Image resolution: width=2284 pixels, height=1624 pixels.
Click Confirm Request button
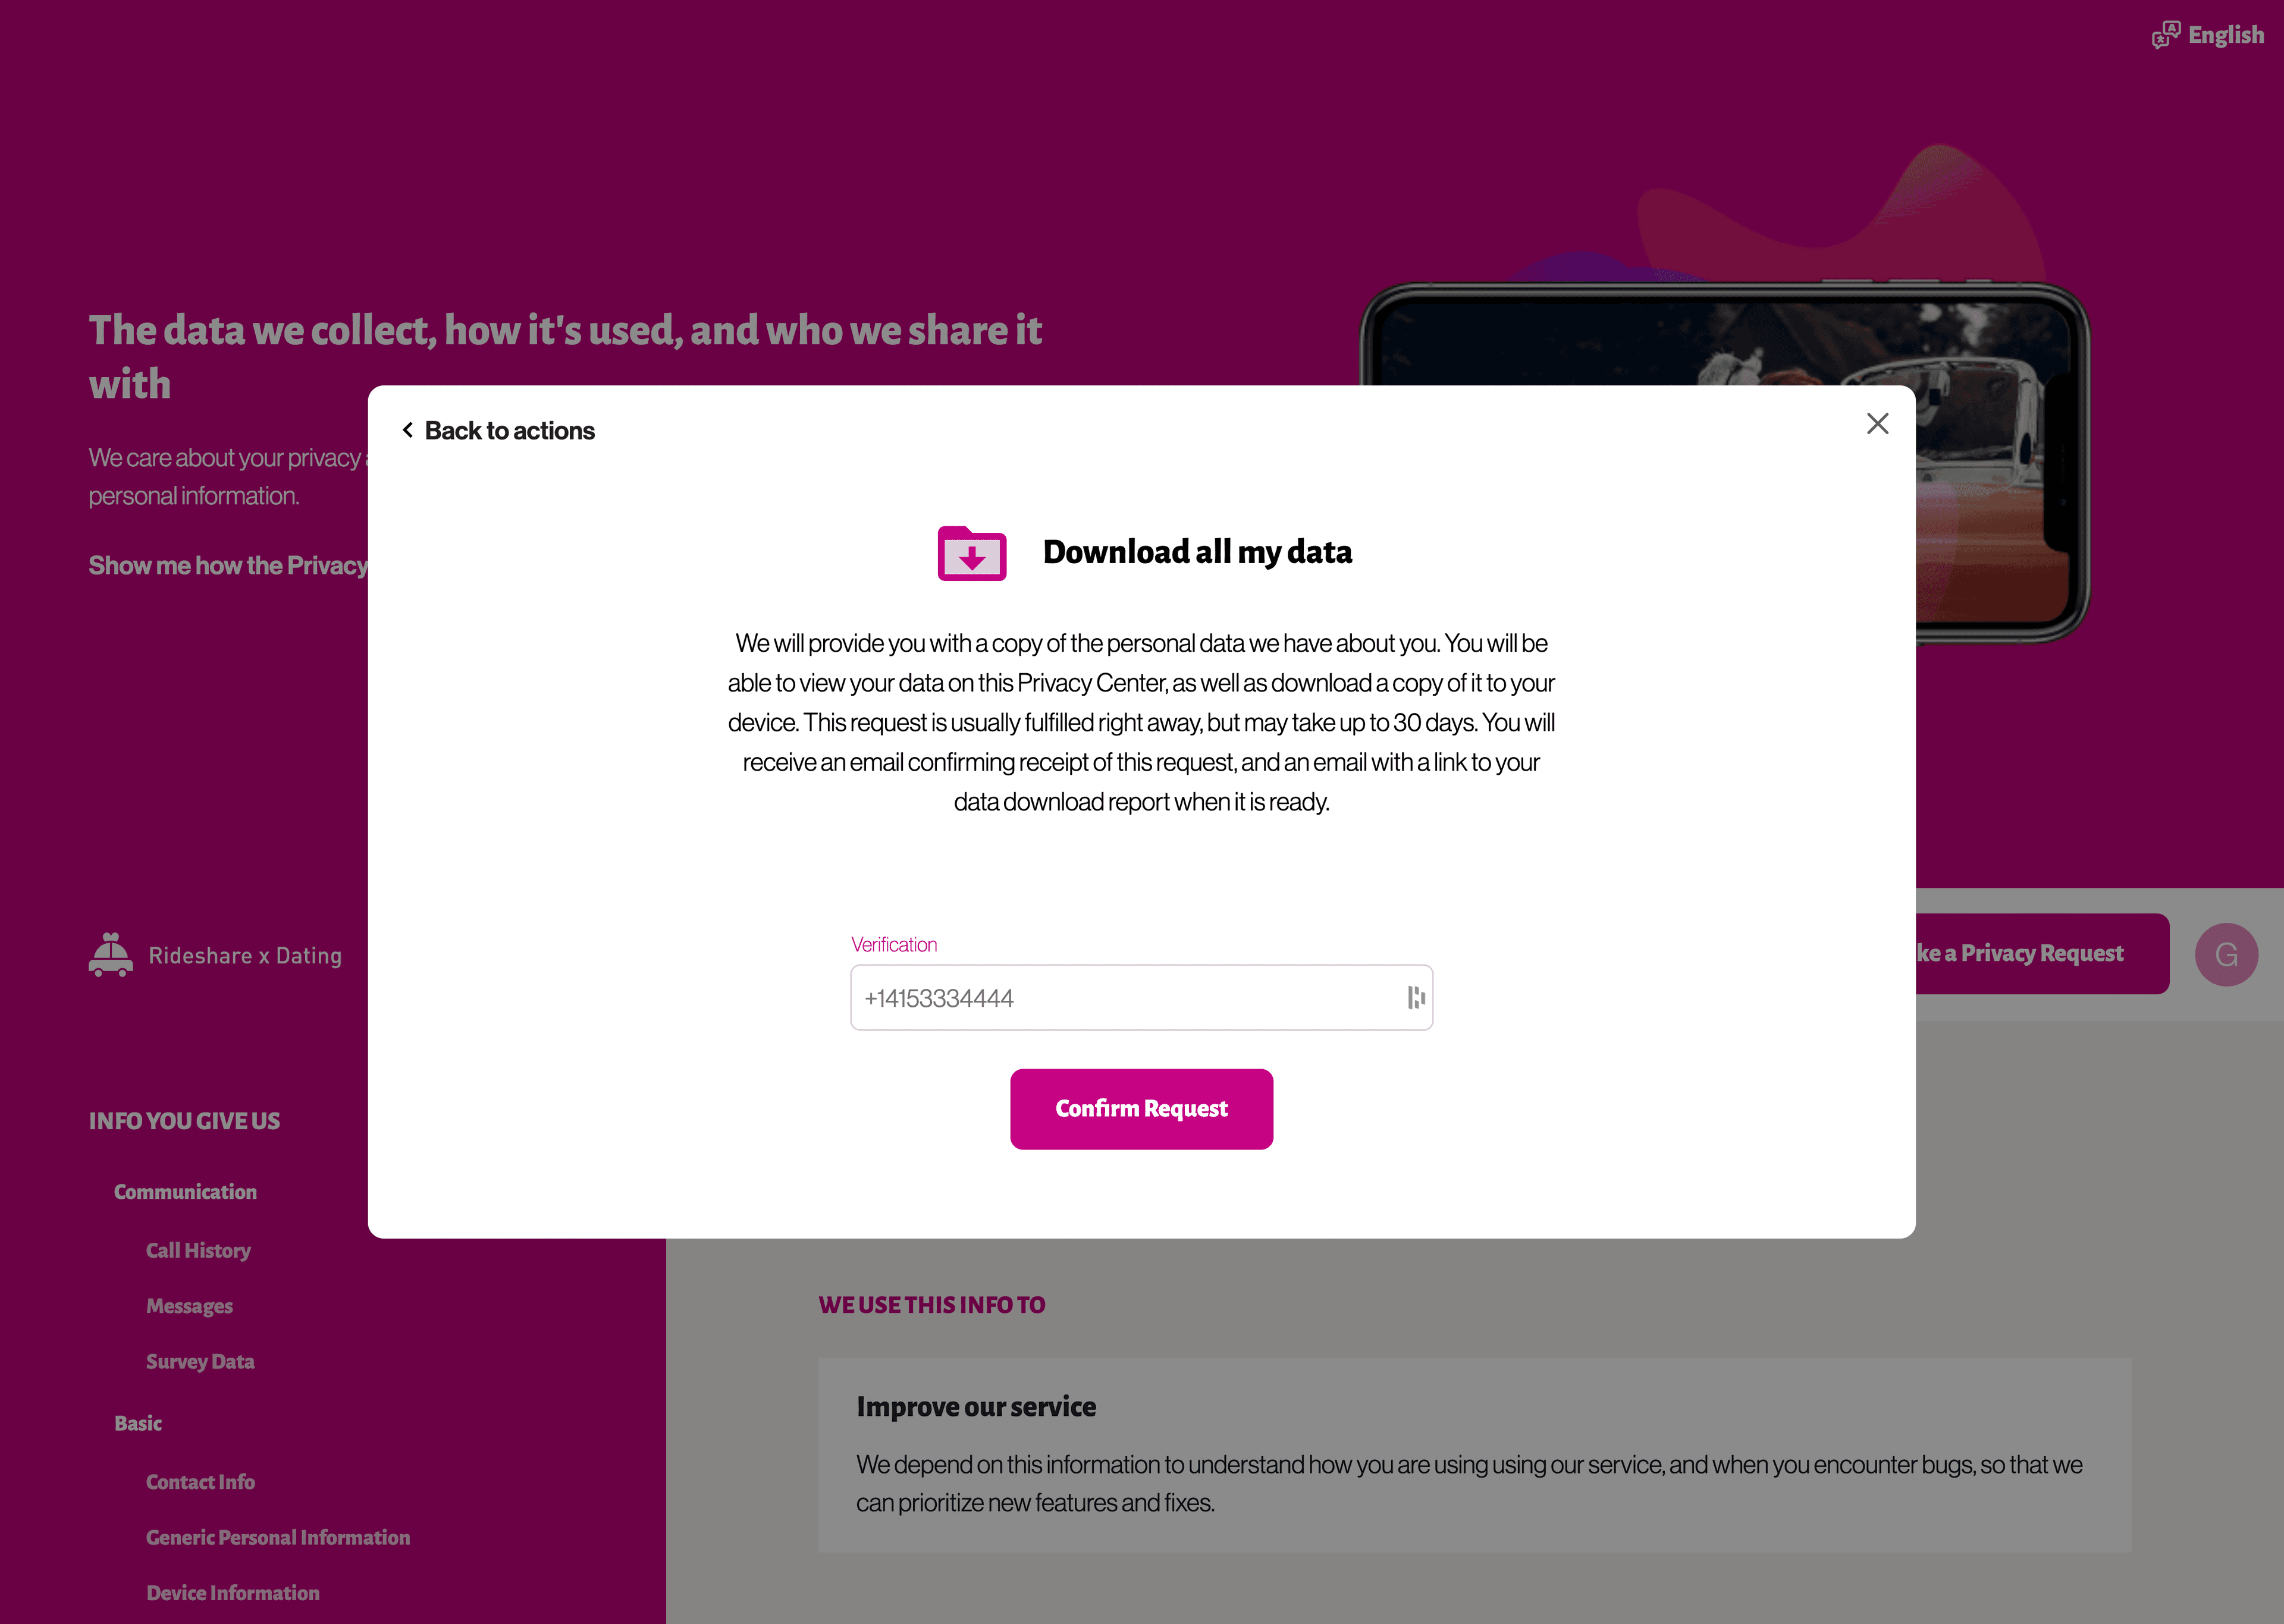(x=1141, y=1107)
